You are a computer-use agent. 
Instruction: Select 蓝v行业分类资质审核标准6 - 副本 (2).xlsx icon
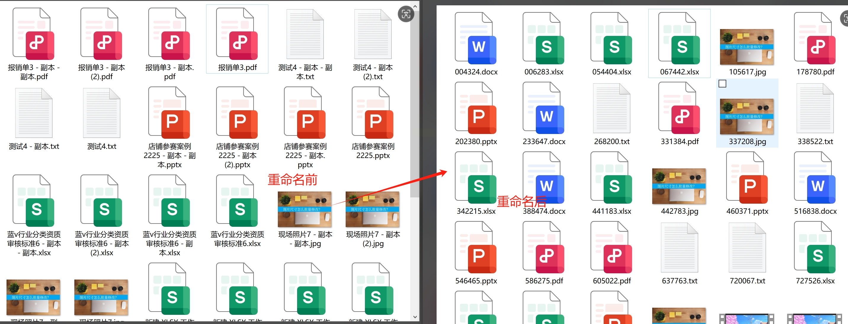(101, 201)
